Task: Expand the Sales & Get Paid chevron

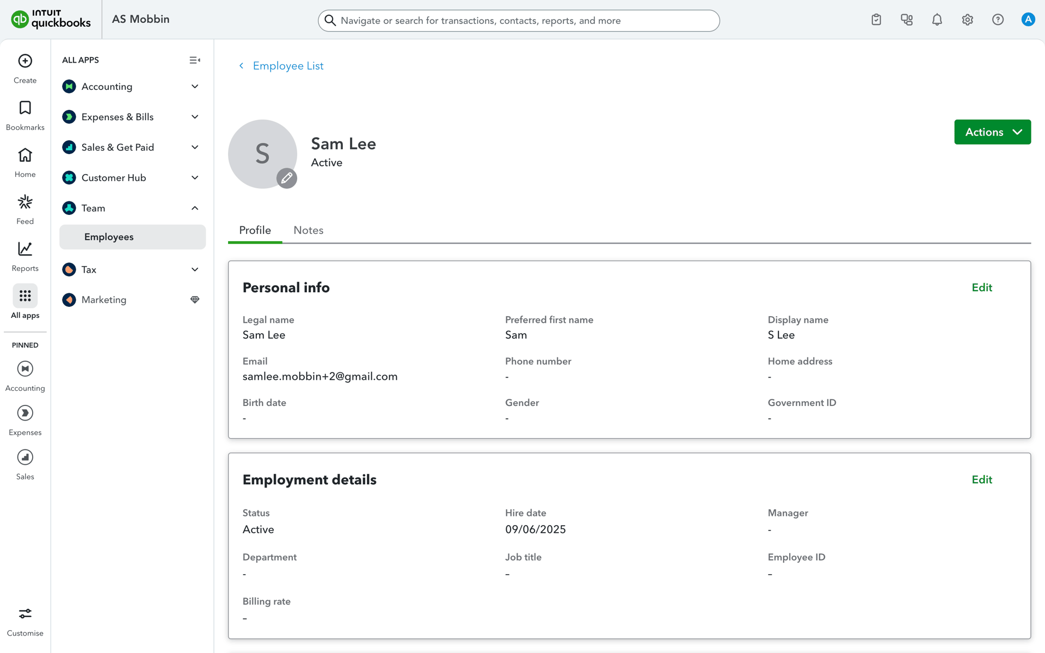Action: click(x=195, y=147)
